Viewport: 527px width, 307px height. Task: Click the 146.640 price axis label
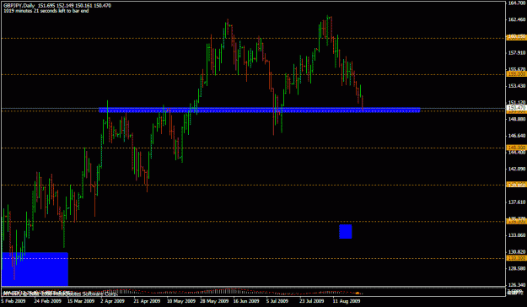pyautogui.click(x=517, y=136)
